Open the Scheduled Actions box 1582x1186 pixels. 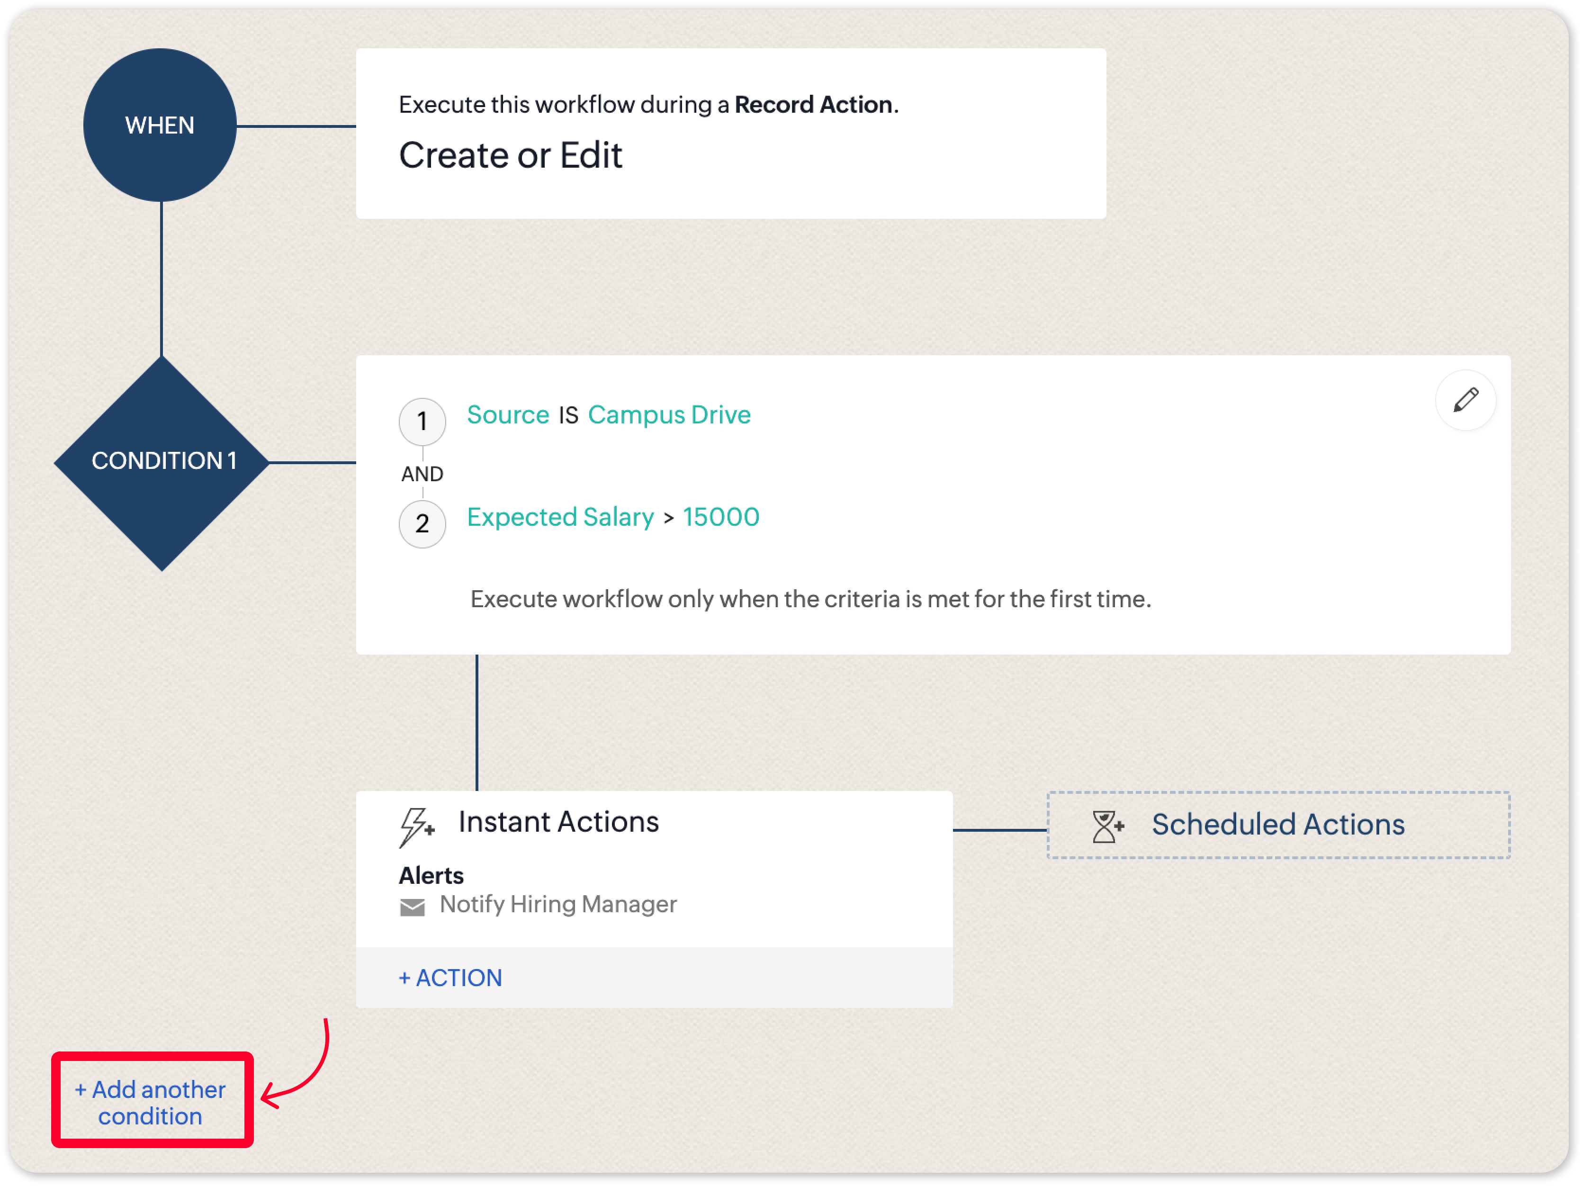tap(1278, 825)
